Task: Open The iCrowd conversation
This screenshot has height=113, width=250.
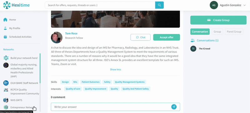Action: coord(204,49)
